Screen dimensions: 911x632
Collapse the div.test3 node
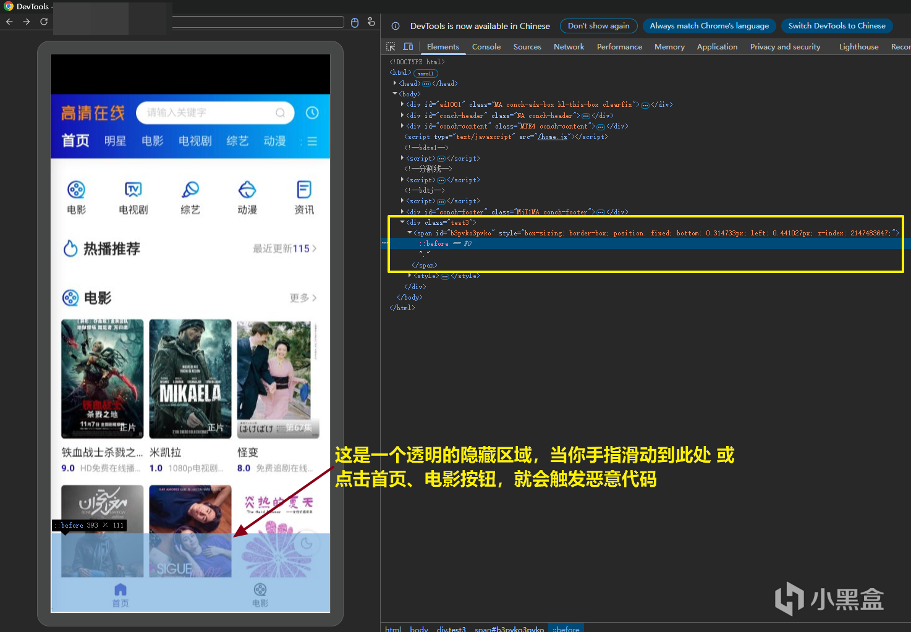402,222
